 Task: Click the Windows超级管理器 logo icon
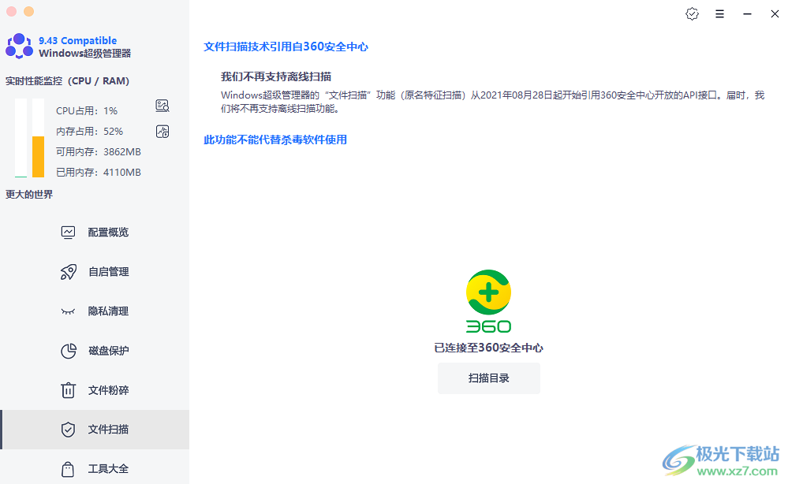point(19,46)
